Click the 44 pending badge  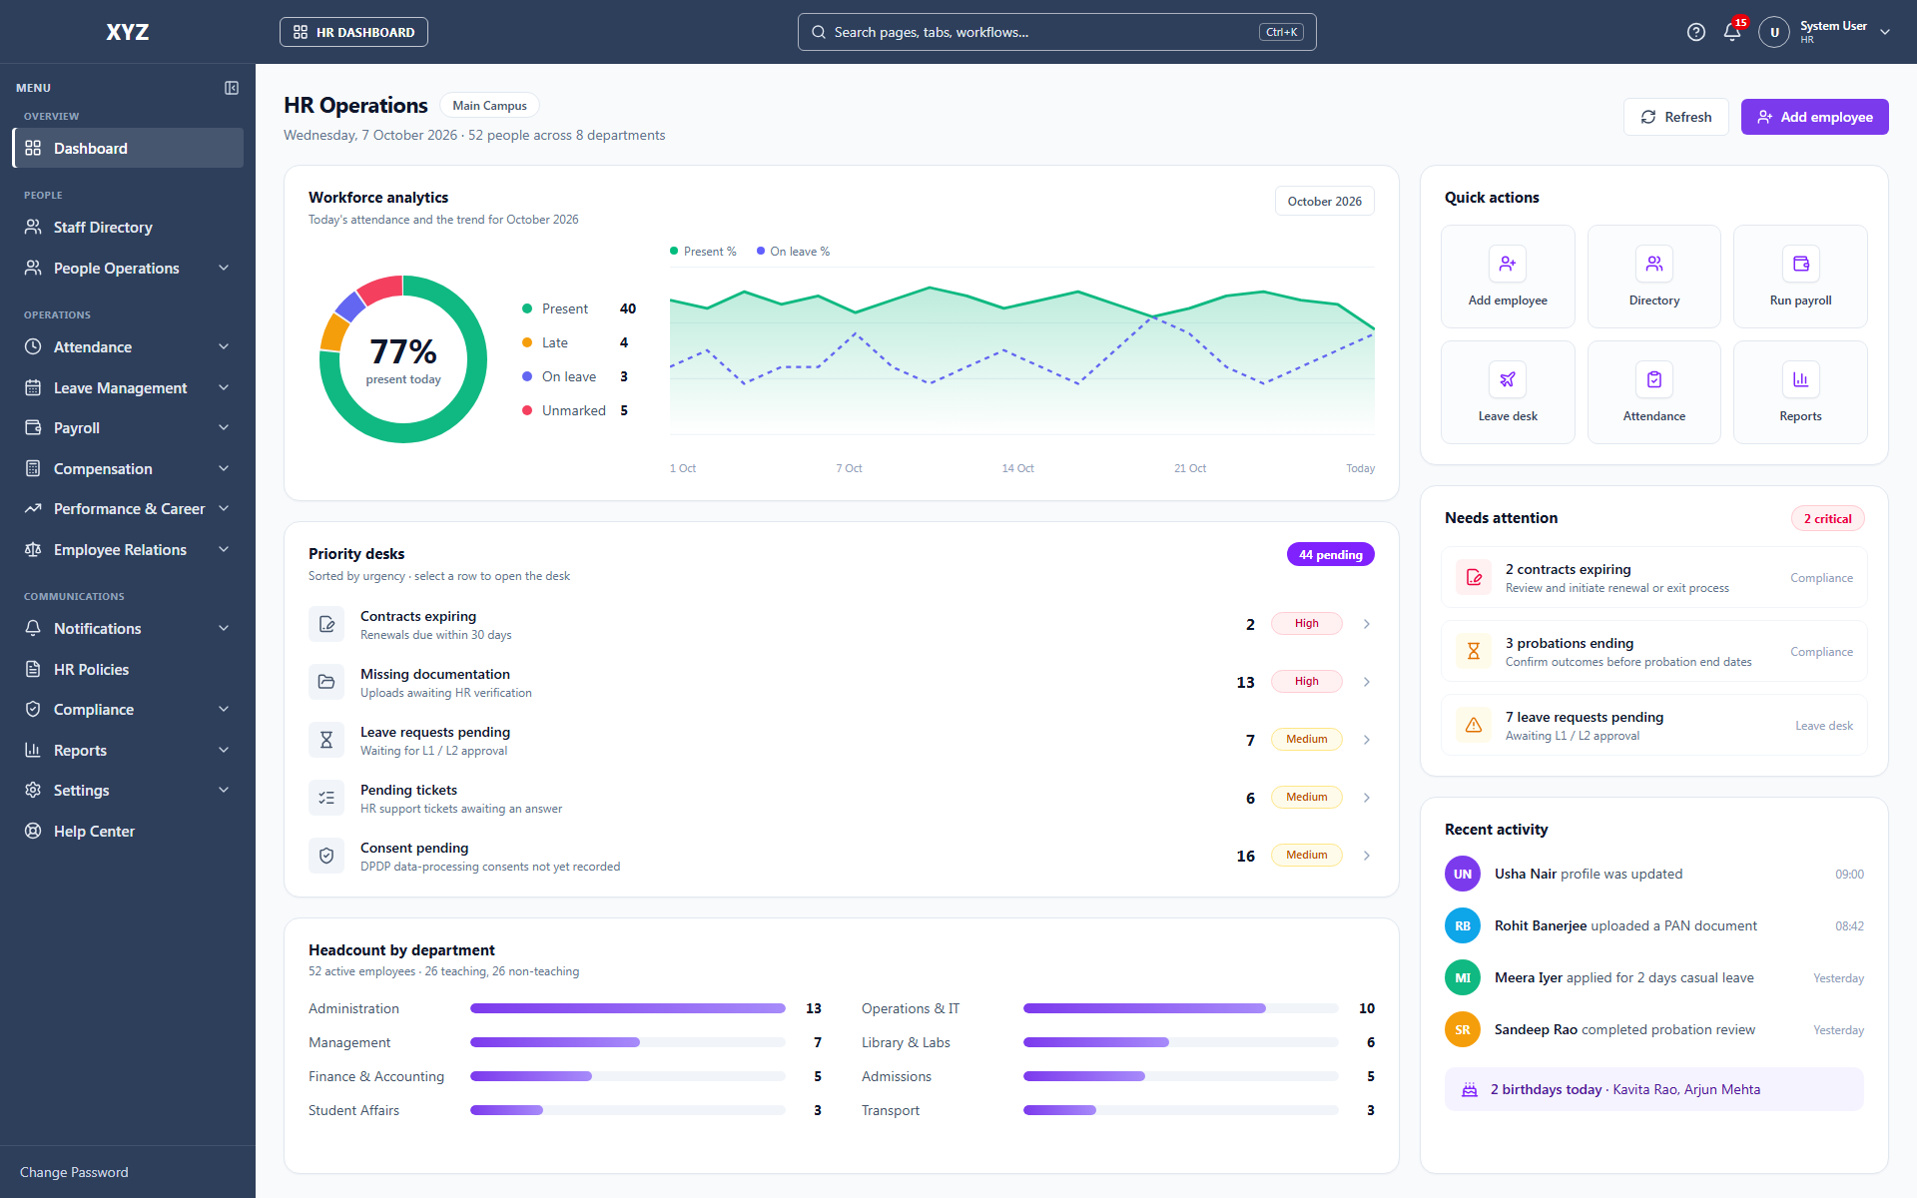1330,554
